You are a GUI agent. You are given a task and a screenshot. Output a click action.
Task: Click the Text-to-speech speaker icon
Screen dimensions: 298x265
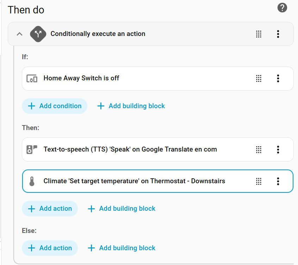[32, 149]
